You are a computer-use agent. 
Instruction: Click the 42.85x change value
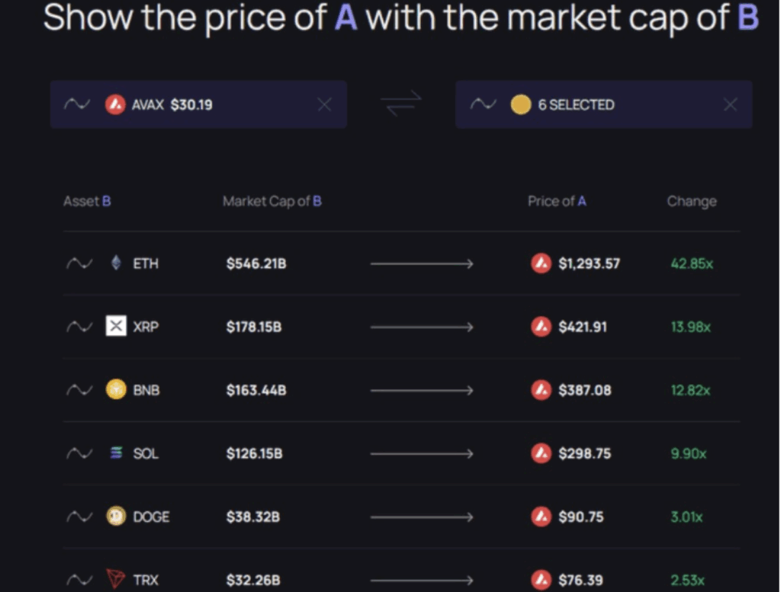pos(691,264)
